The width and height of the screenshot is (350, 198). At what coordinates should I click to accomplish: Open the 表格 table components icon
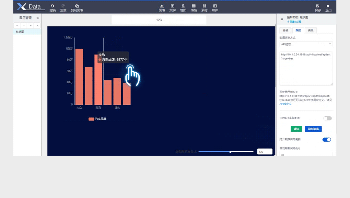(194, 6)
